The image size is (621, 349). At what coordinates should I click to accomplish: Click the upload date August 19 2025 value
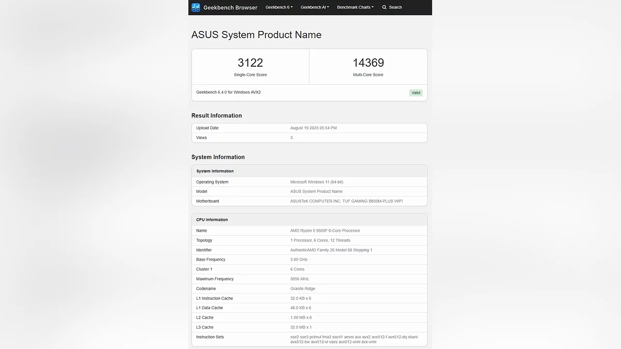point(314,128)
